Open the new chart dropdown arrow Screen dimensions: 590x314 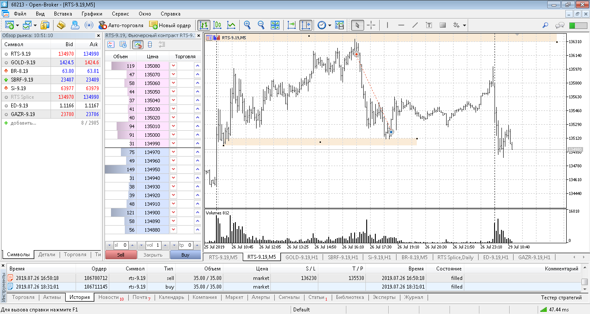17,25
